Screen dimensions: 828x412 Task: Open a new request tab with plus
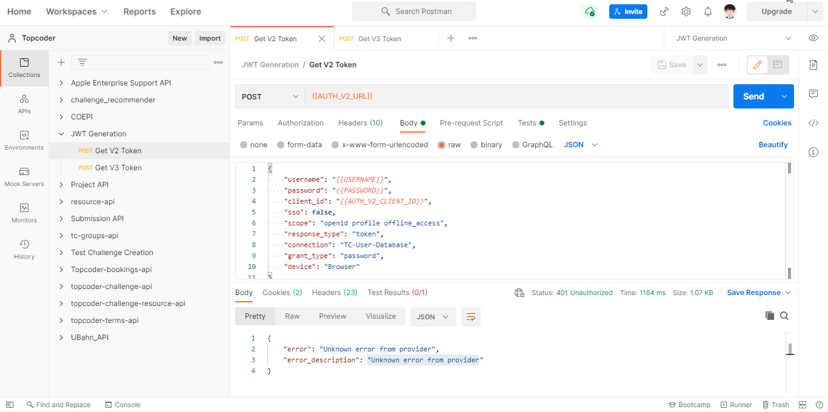pyautogui.click(x=451, y=38)
